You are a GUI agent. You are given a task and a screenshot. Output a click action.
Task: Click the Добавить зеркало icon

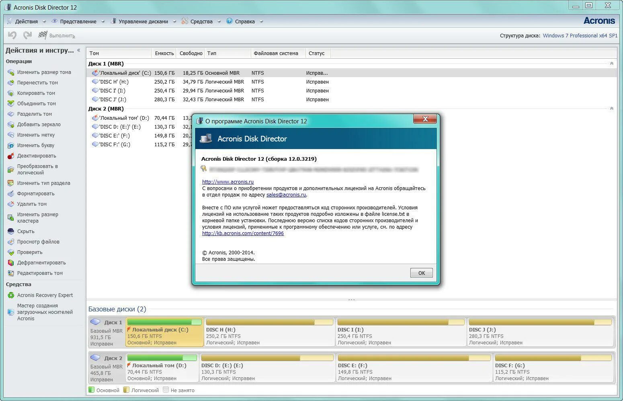(11, 125)
